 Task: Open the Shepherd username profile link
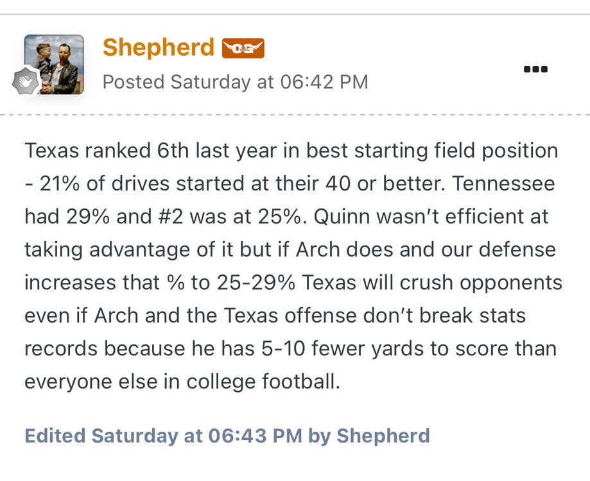(x=158, y=47)
